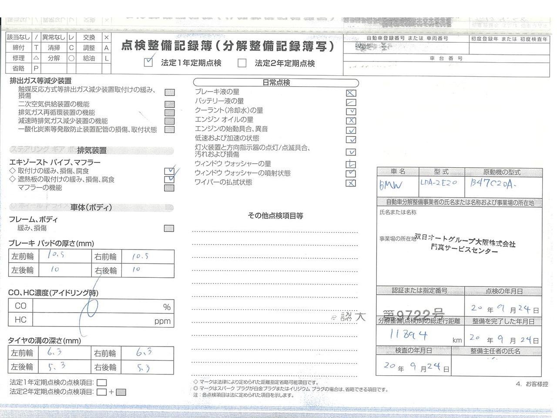Select the エンジン オイルの量 checkbox
This screenshot has height=418, width=557.
click(351, 121)
